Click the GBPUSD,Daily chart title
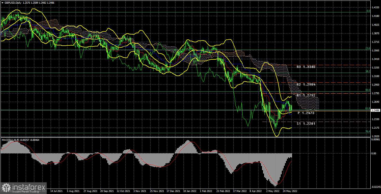The width and height of the screenshot is (381, 194). click(x=13, y=3)
